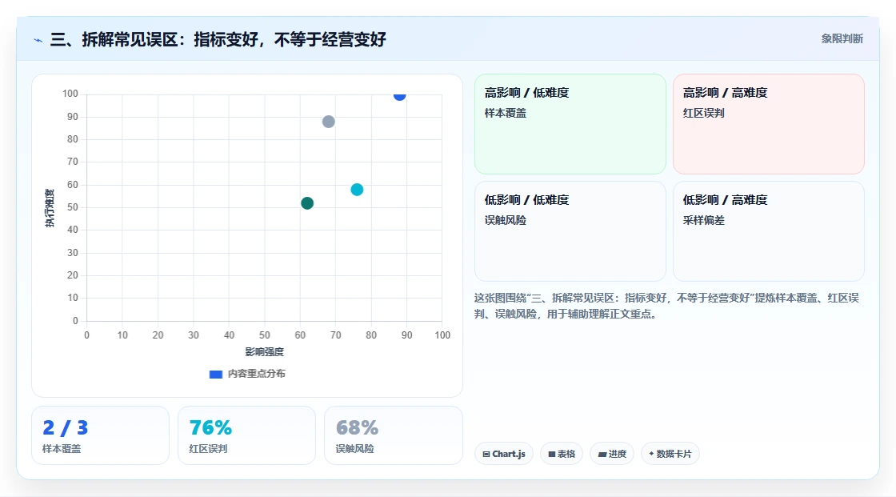Screen dimensions: 896x497
Task: Click the 68% 误触风险 stat card
Action: click(x=393, y=436)
